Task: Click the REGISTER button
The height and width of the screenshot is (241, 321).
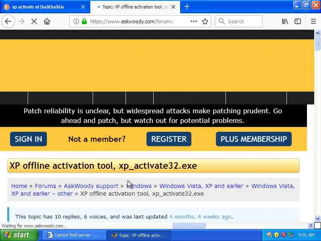Action: [x=169, y=139]
